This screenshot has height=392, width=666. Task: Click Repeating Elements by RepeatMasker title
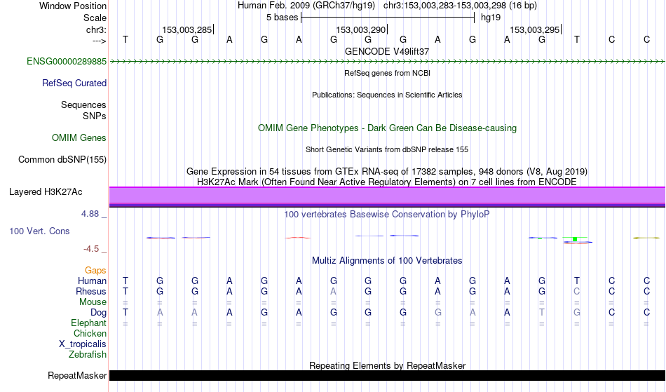[387, 365]
